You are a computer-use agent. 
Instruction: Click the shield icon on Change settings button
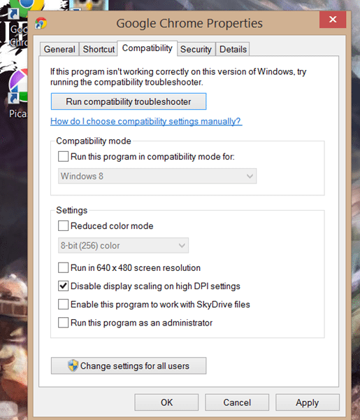73,365
